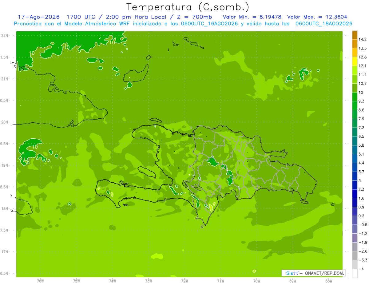The width and height of the screenshot is (369, 285).
Task: Click the "12.1" colorbar label
Action: (x=363, y=66)
